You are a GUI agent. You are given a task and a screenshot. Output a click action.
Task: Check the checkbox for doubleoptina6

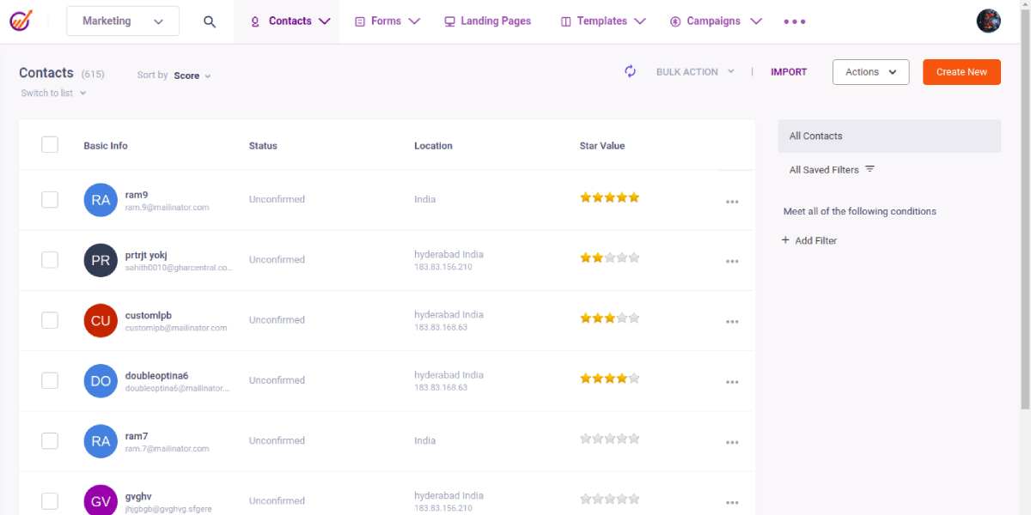(x=49, y=380)
